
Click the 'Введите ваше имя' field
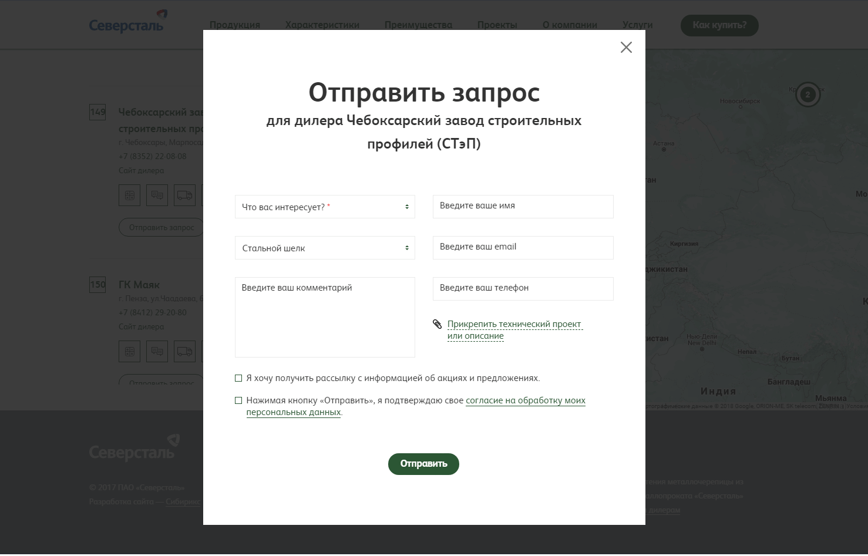coord(523,207)
